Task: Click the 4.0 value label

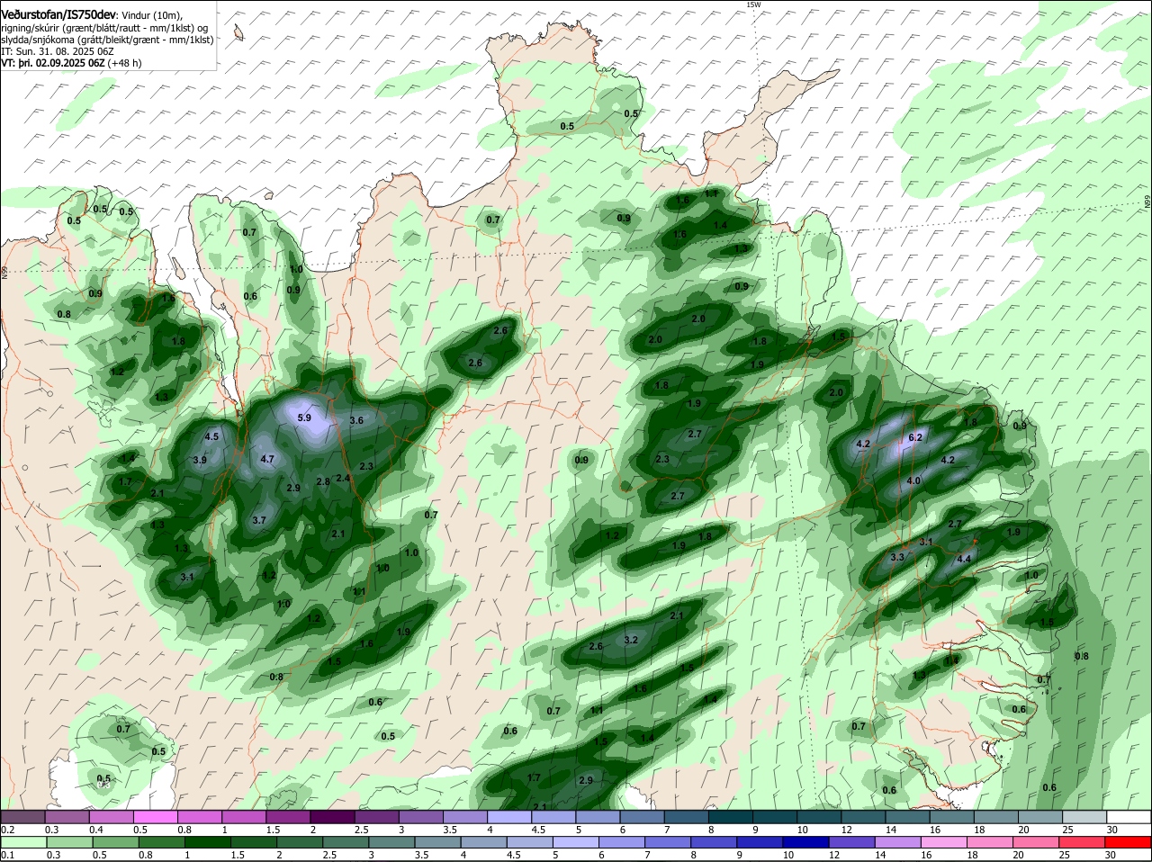Action: [913, 480]
